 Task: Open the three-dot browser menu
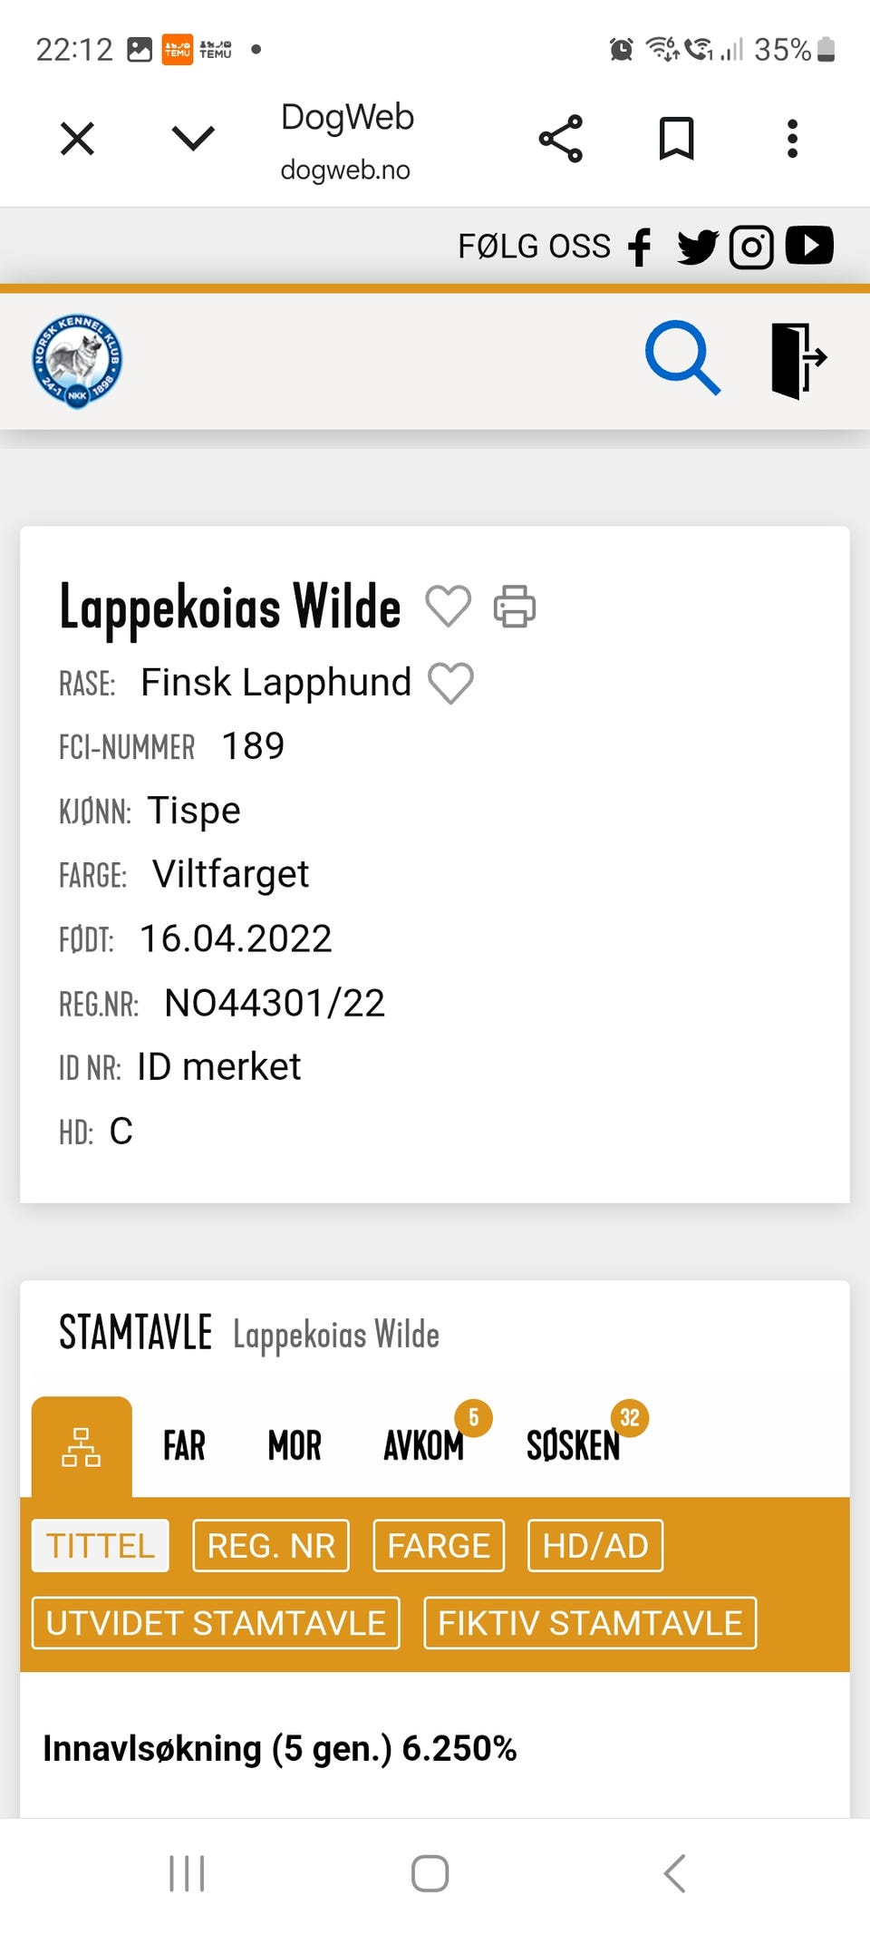coord(792,139)
